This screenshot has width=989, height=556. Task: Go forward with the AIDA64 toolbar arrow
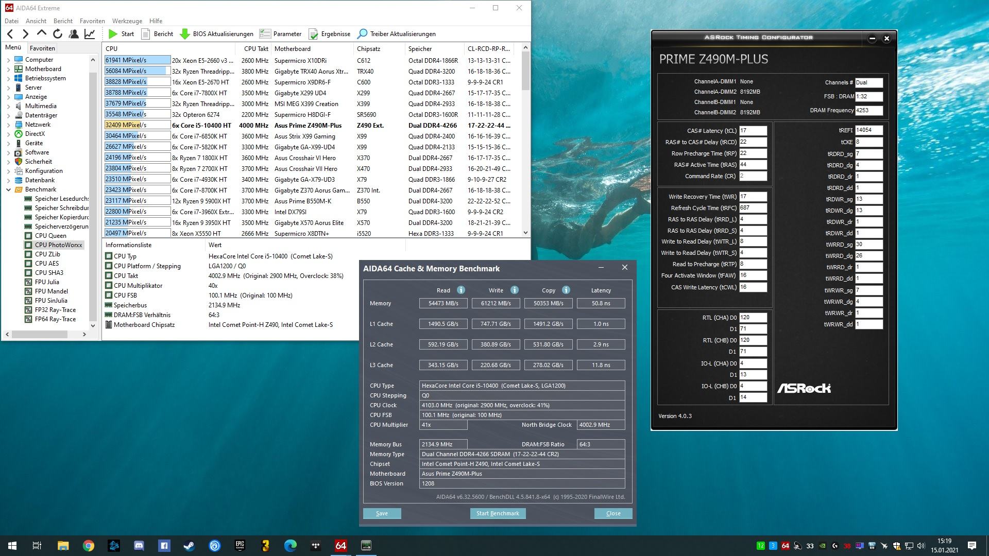point(25,34)
